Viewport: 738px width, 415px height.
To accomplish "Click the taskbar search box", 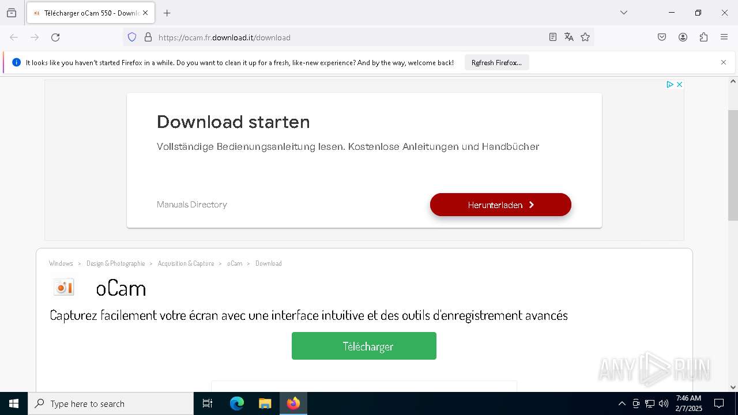I will (x=111, y=403).
